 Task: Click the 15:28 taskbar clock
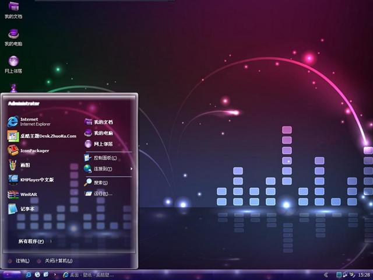click(x=364, y=275)
